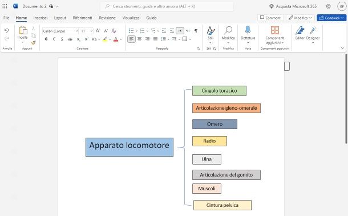Collapse the ribbon with chevron
The width and height of the screenshot is (348, 216).
click(x=342, y=48)
